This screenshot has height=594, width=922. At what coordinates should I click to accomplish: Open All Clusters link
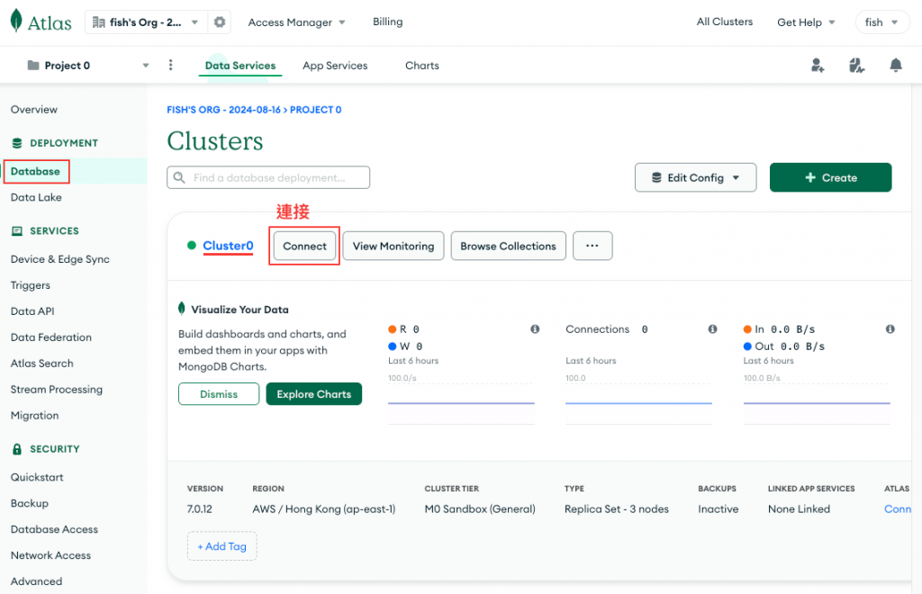click(725, 22)
